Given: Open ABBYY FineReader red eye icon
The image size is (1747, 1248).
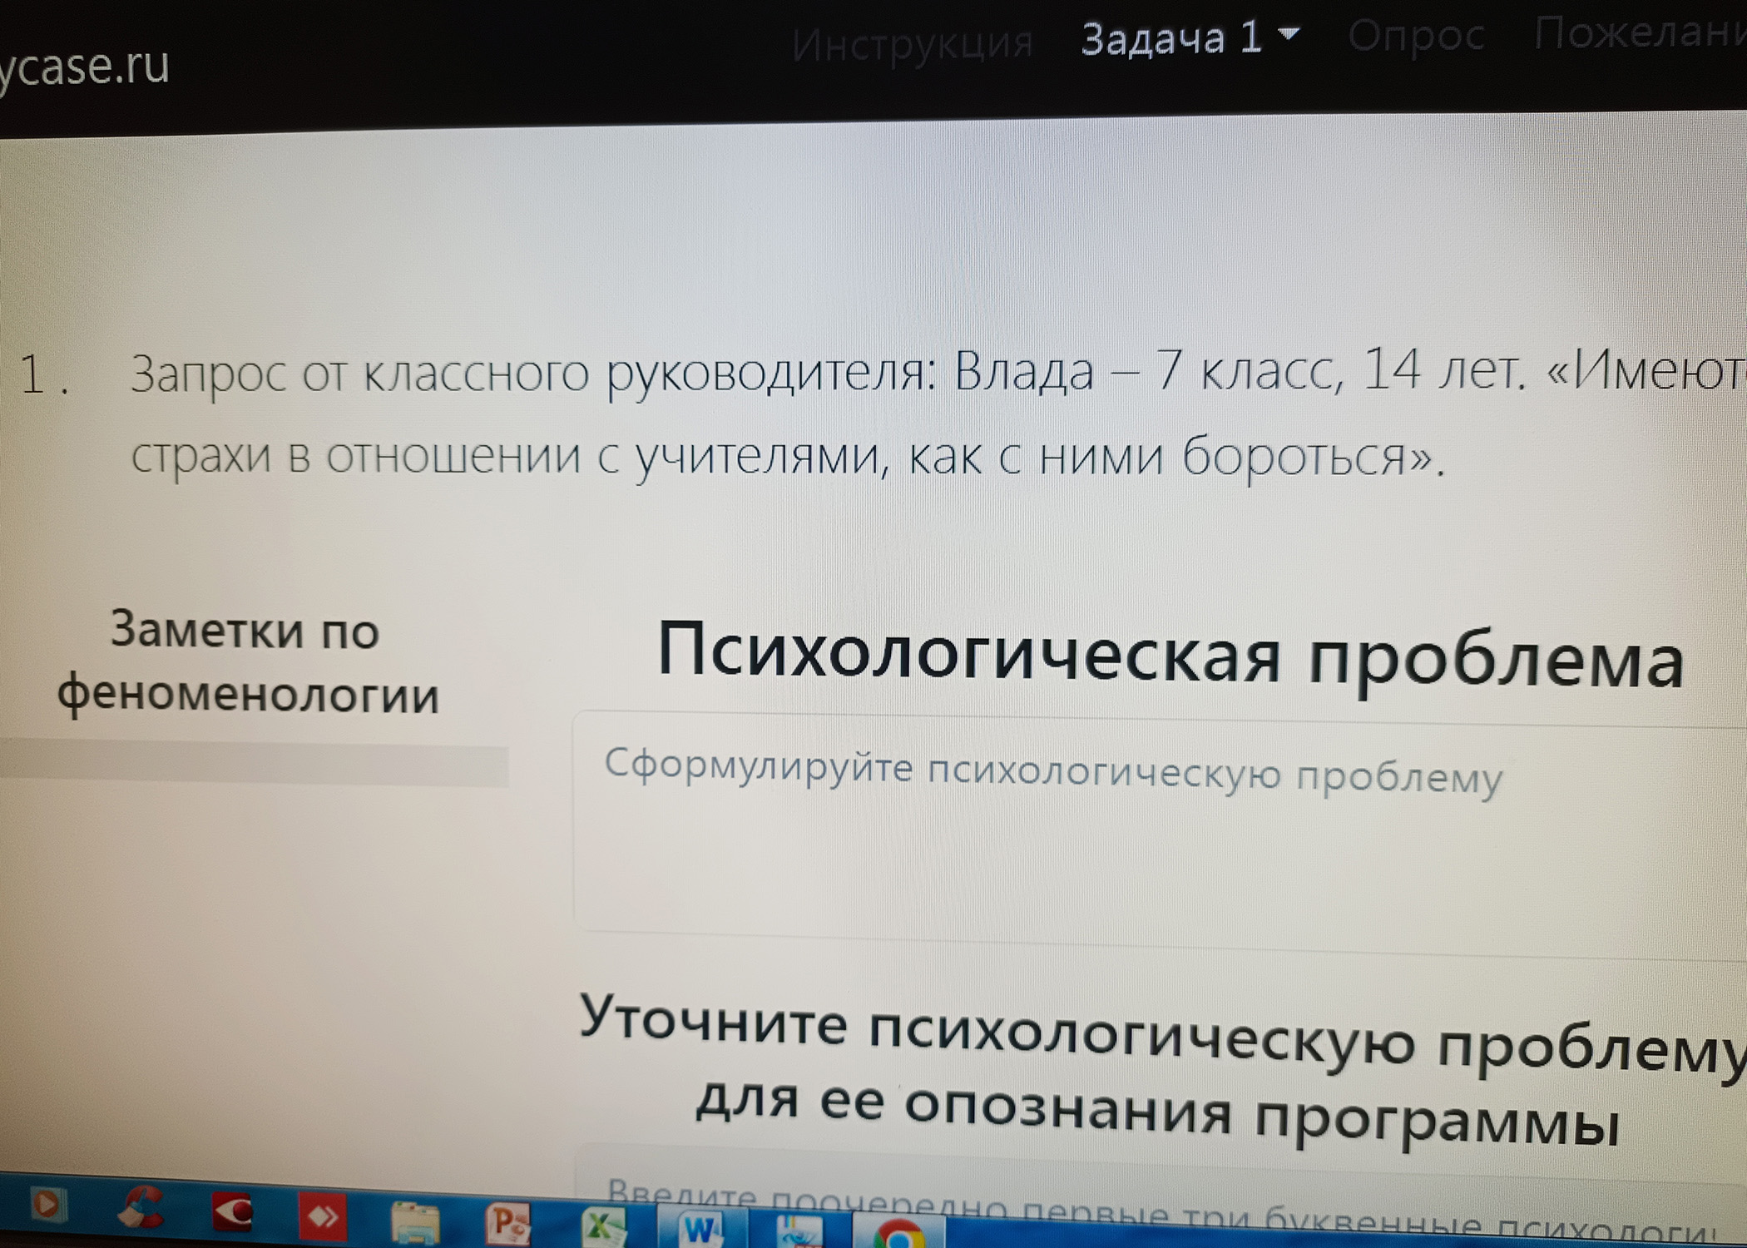Looking at the screenshot, I should click(231, 1211).
